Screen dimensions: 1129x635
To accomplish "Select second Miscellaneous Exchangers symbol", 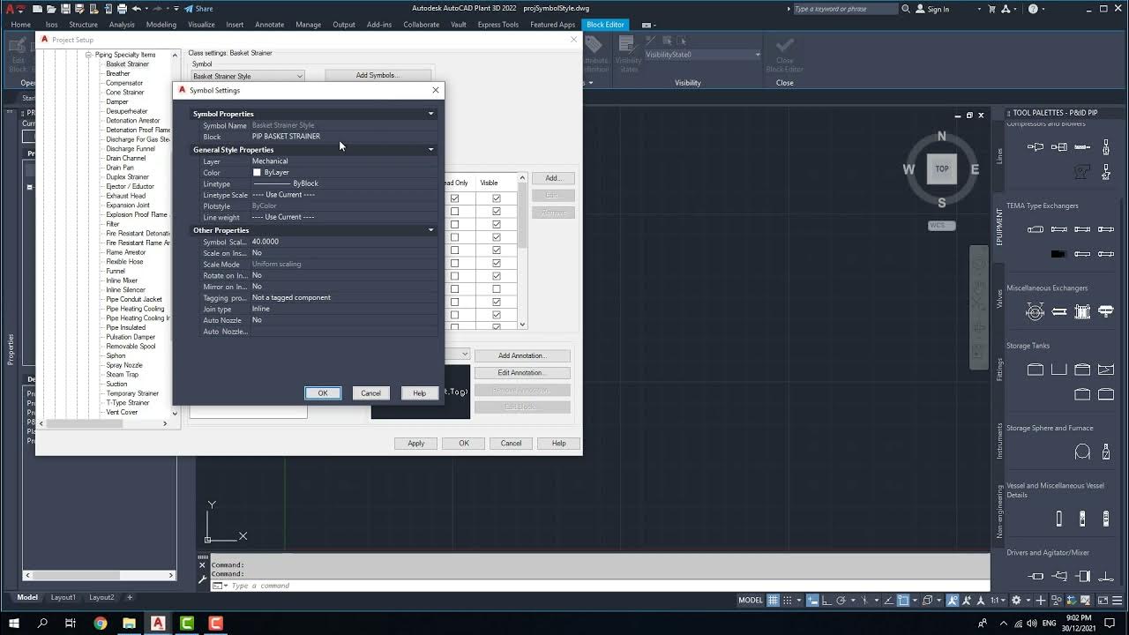I will click(1059, 311).
